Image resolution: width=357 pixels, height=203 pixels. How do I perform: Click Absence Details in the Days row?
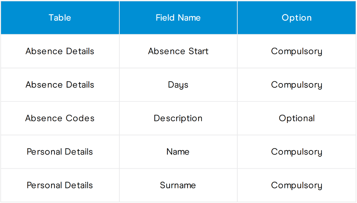(x=60, y=85)
